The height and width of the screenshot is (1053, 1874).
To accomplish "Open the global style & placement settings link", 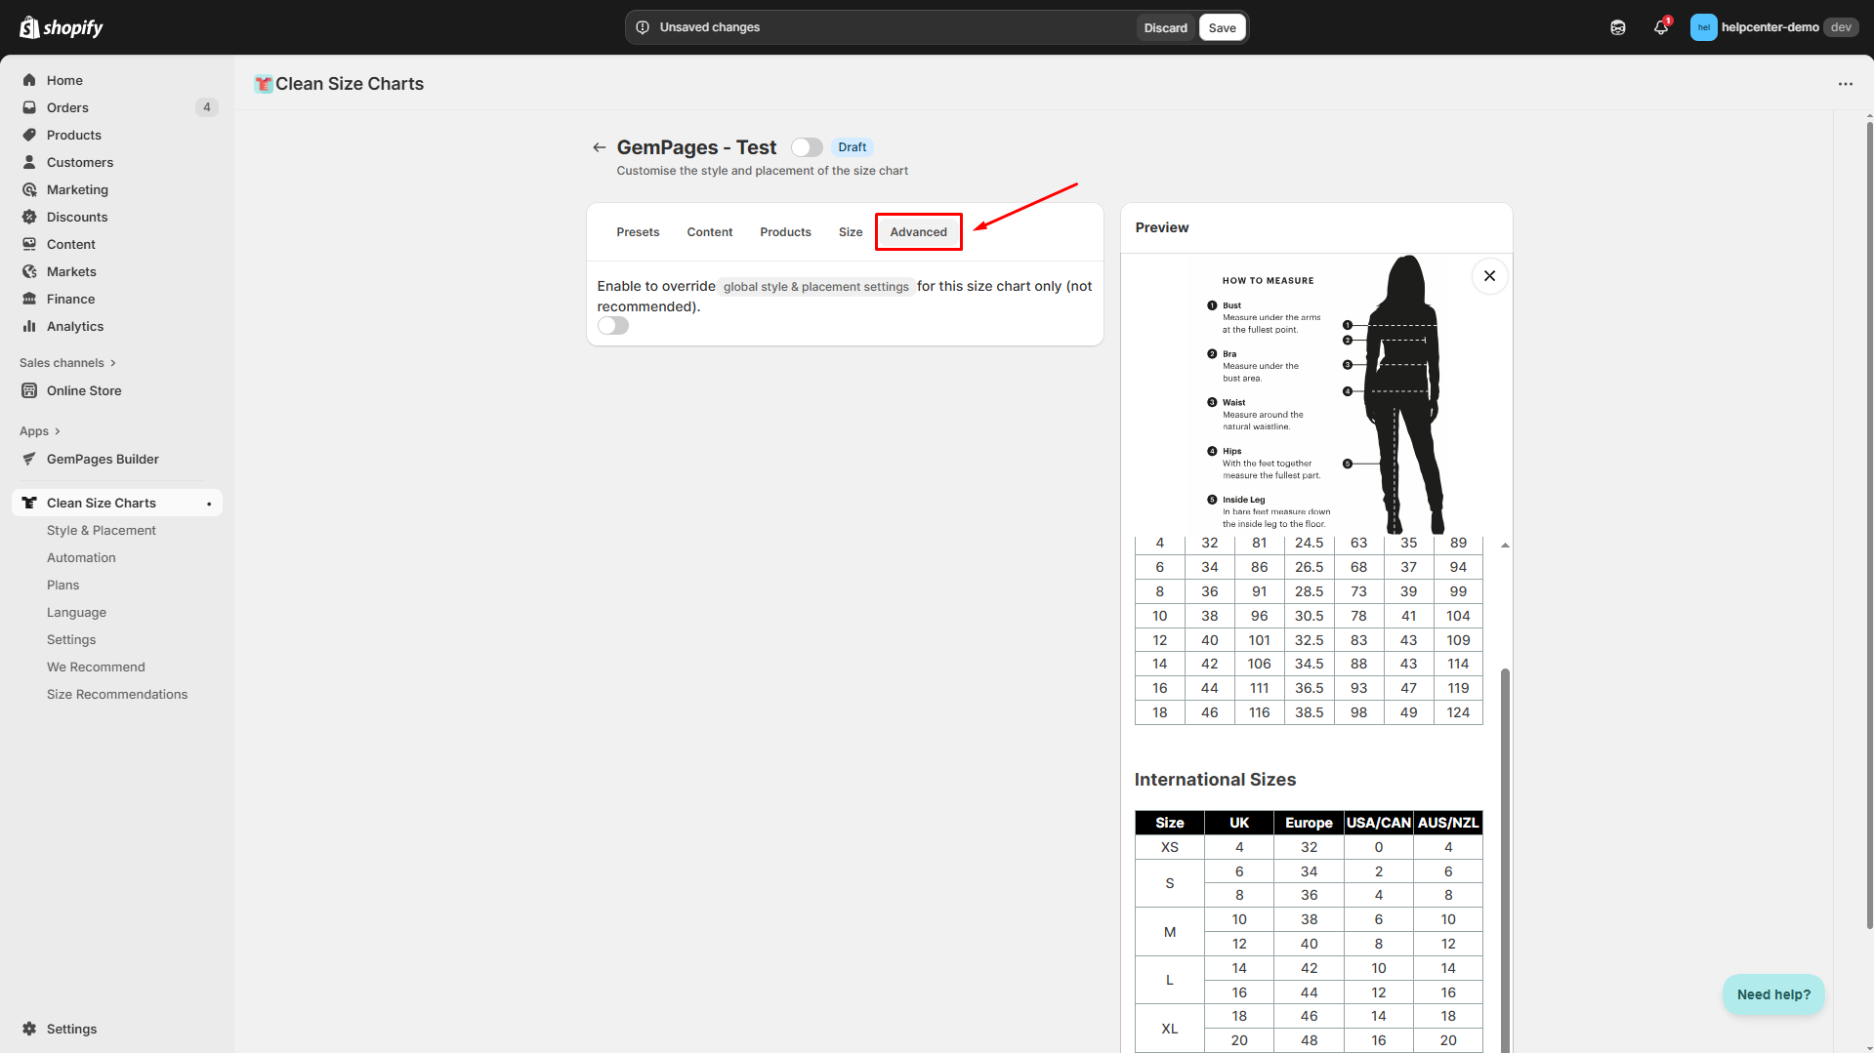I will coord(815,287).
